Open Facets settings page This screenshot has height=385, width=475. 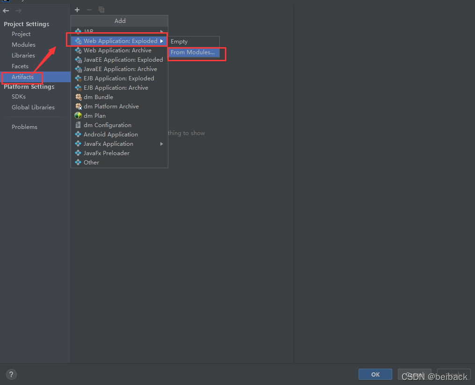coord(20,66)
